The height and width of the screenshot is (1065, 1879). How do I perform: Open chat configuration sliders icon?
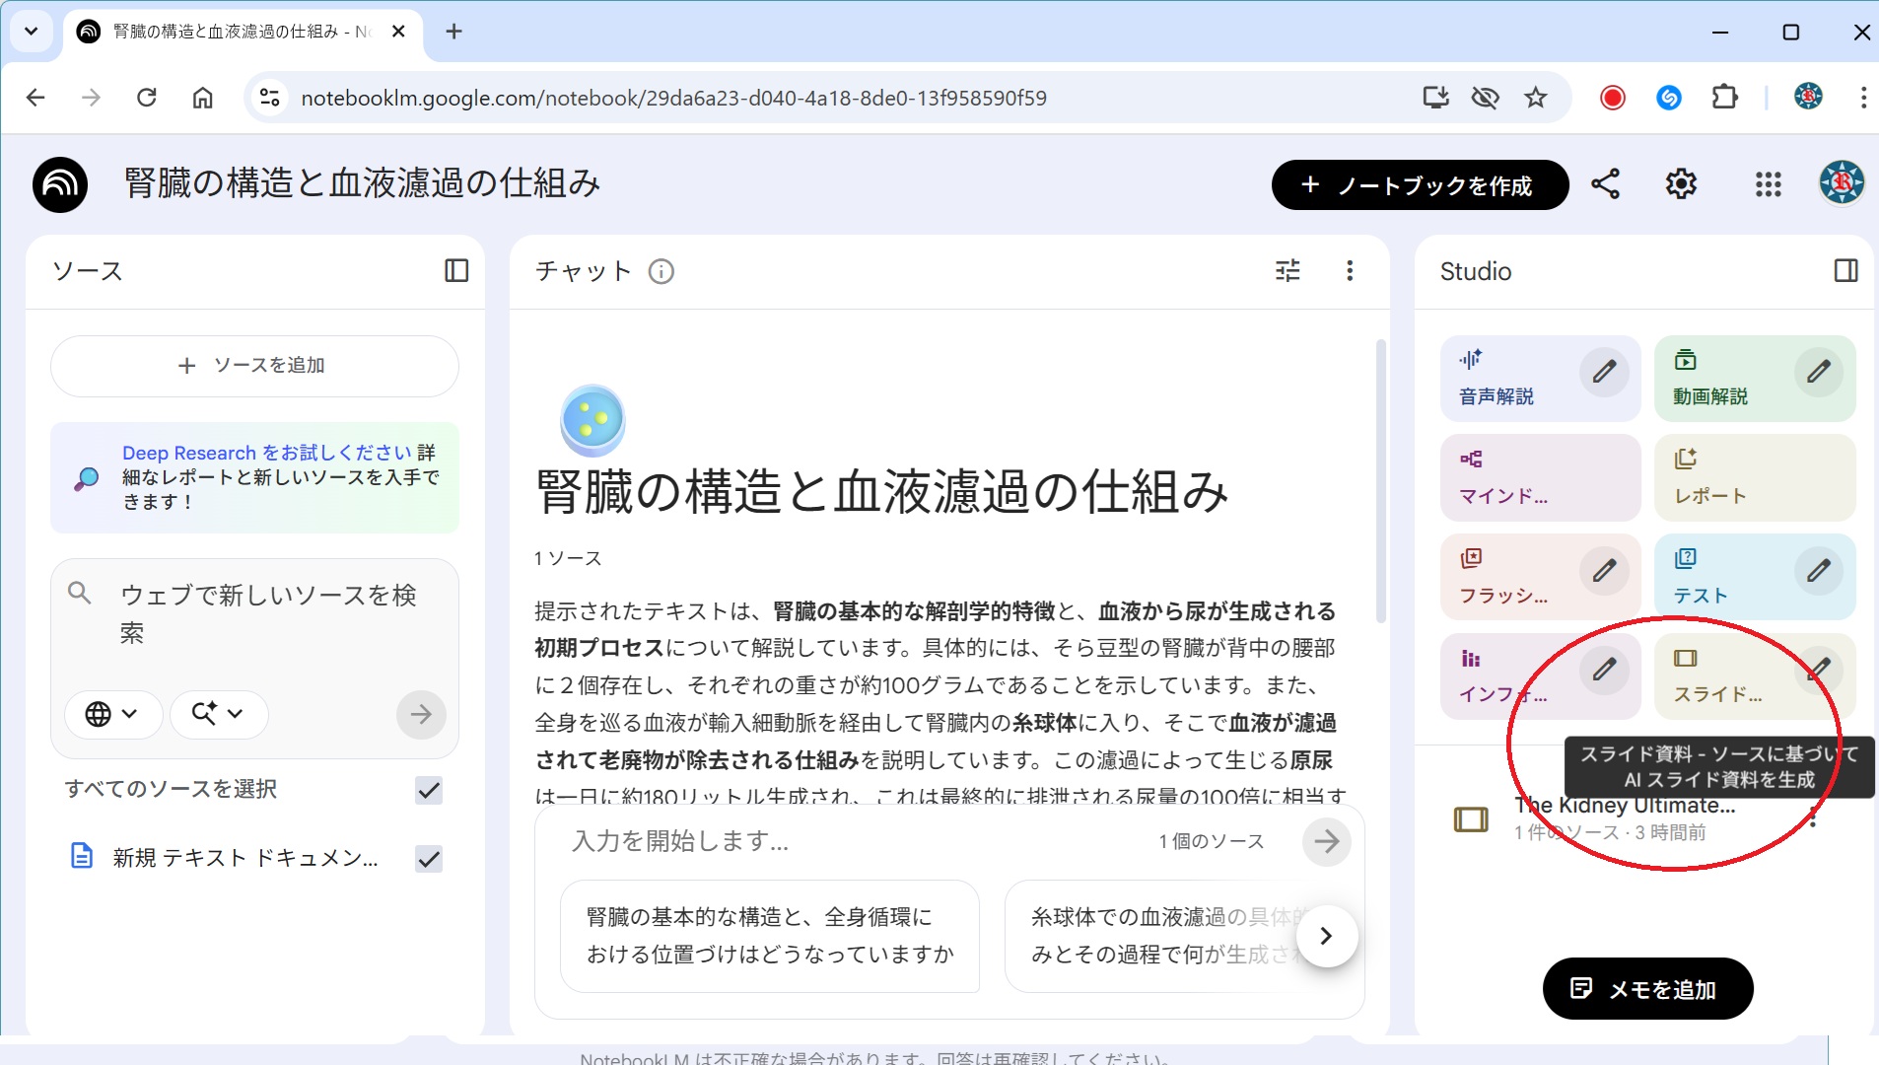point(1287,271)
